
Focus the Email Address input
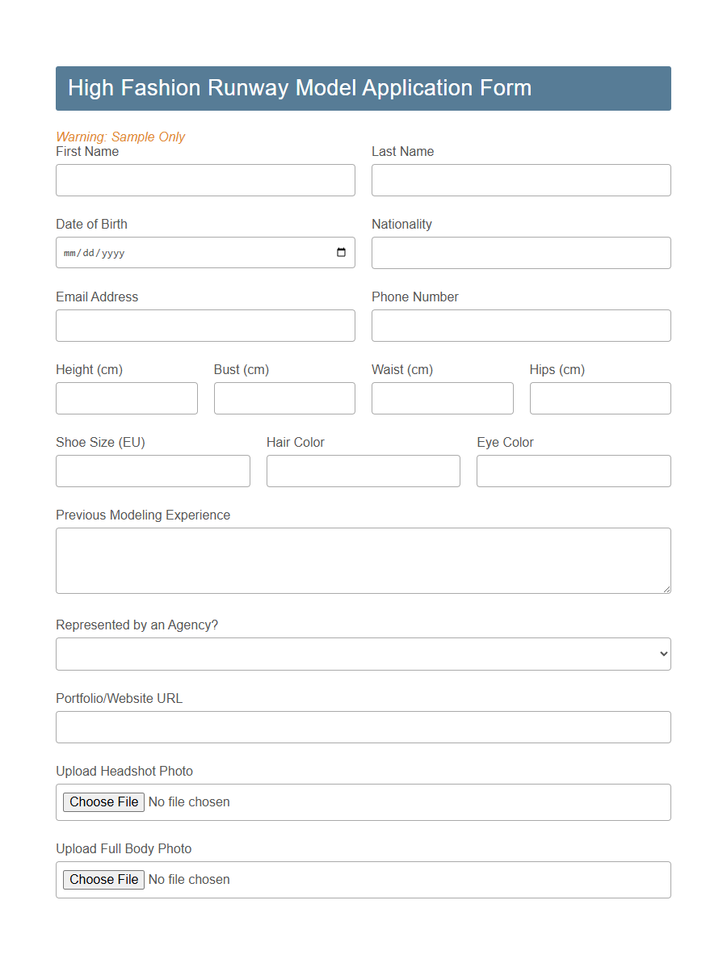point(205,325)
